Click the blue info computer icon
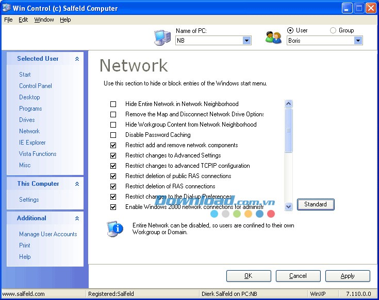The height and width of the screenshot is (300, 379). [114, 228]
